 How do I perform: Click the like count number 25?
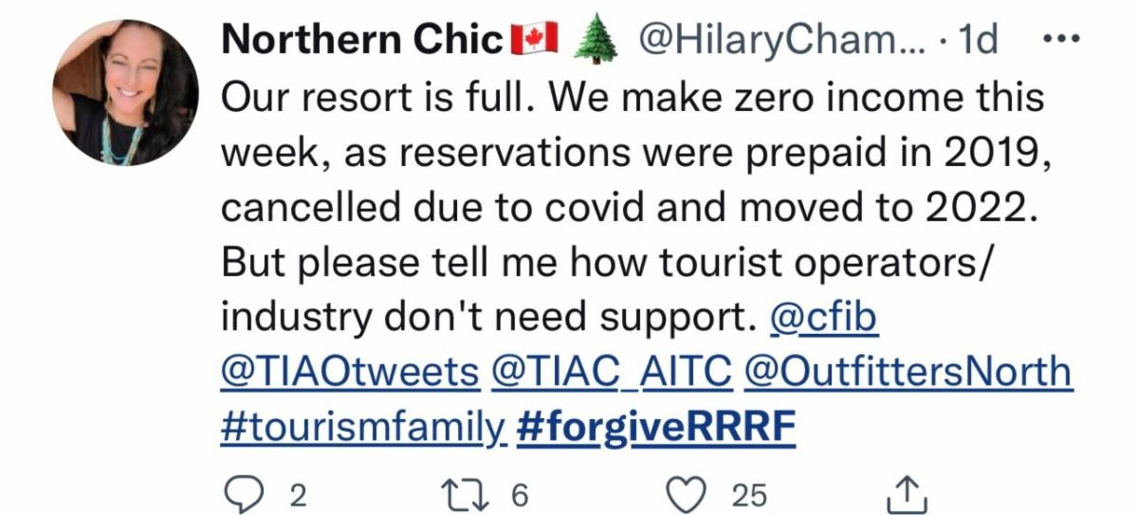point(748,494)
